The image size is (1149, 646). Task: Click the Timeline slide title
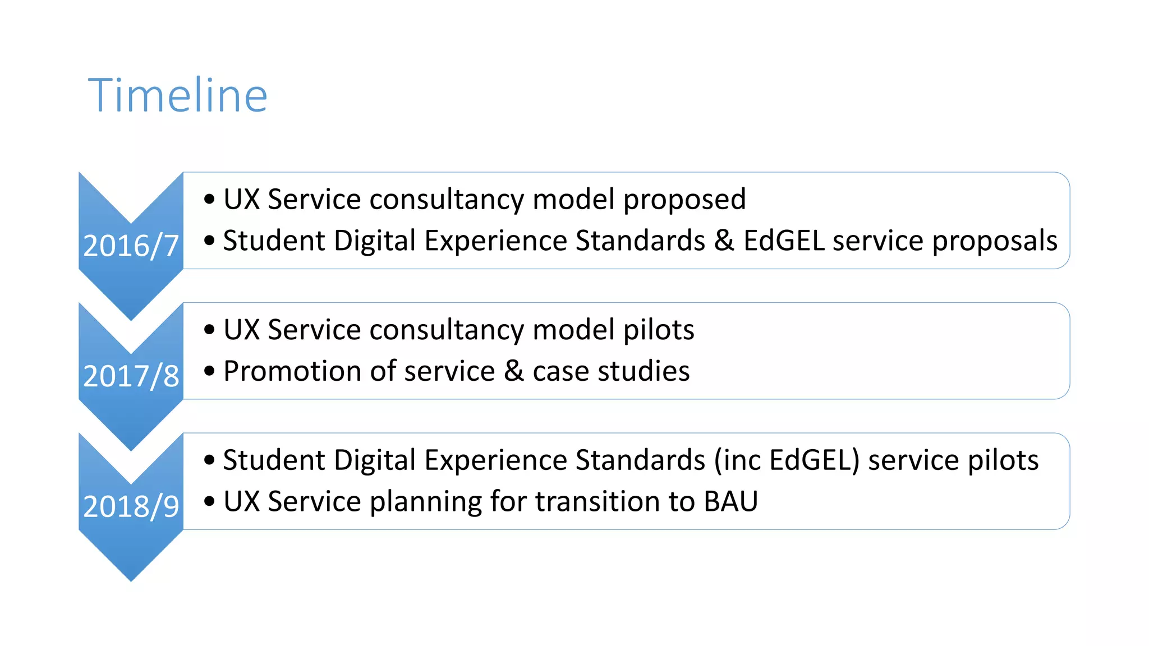point(177,95)
